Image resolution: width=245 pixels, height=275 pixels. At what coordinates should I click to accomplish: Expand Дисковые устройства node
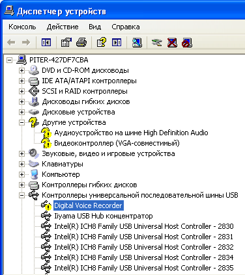click(x=22, y=112)
